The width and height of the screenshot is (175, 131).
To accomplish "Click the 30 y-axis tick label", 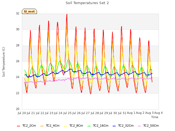I will point(17,29).
